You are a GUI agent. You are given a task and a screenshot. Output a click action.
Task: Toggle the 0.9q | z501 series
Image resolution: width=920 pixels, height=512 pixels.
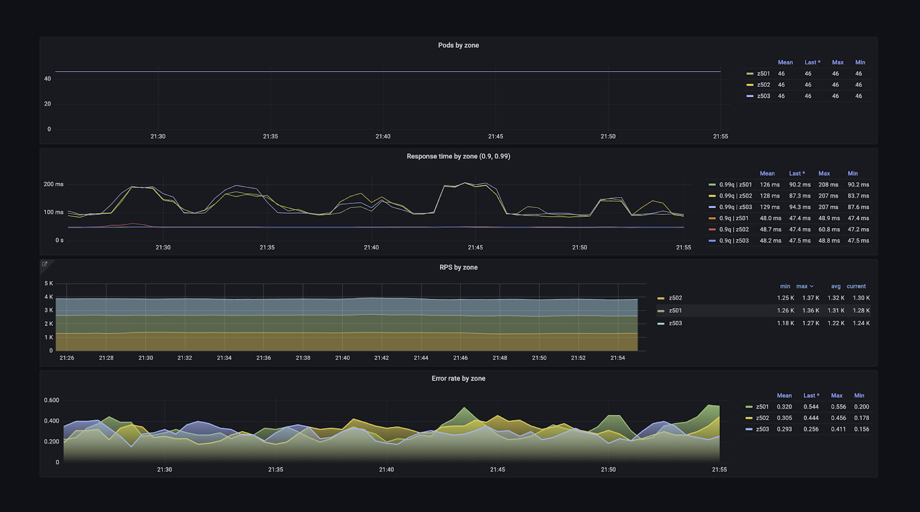click(734, 218)
